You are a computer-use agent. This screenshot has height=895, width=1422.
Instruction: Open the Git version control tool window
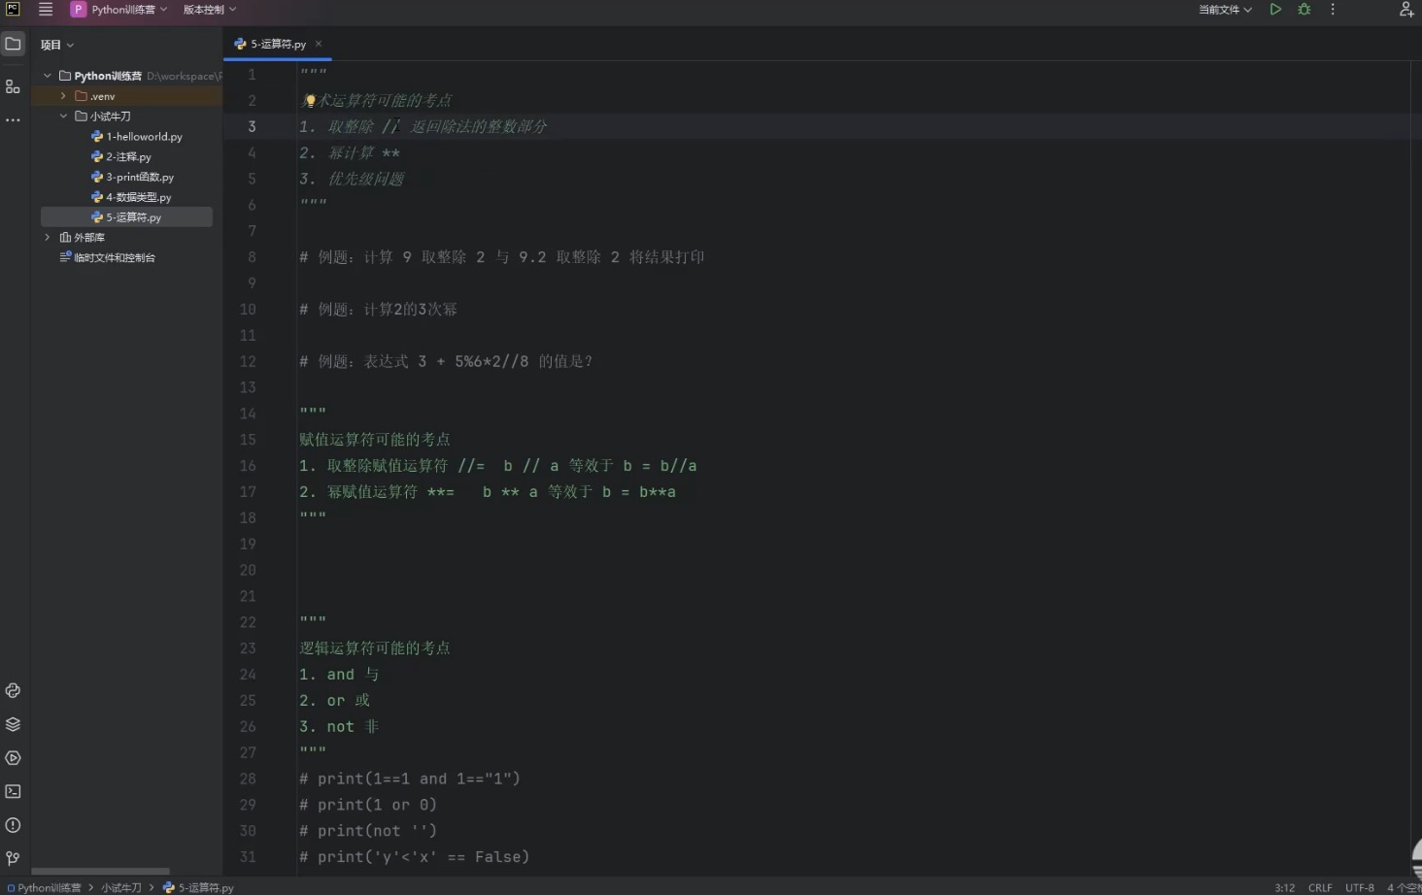pos(13,858)
